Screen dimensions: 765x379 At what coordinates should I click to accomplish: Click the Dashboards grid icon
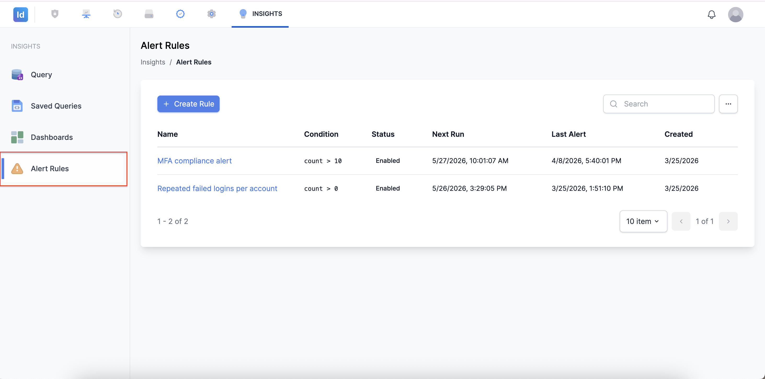(x=17, y=137)
